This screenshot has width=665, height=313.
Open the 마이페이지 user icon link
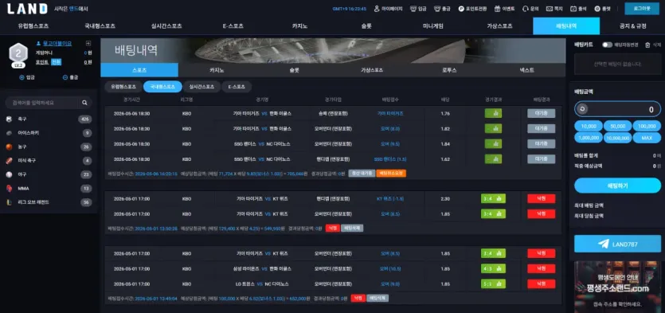377,9
